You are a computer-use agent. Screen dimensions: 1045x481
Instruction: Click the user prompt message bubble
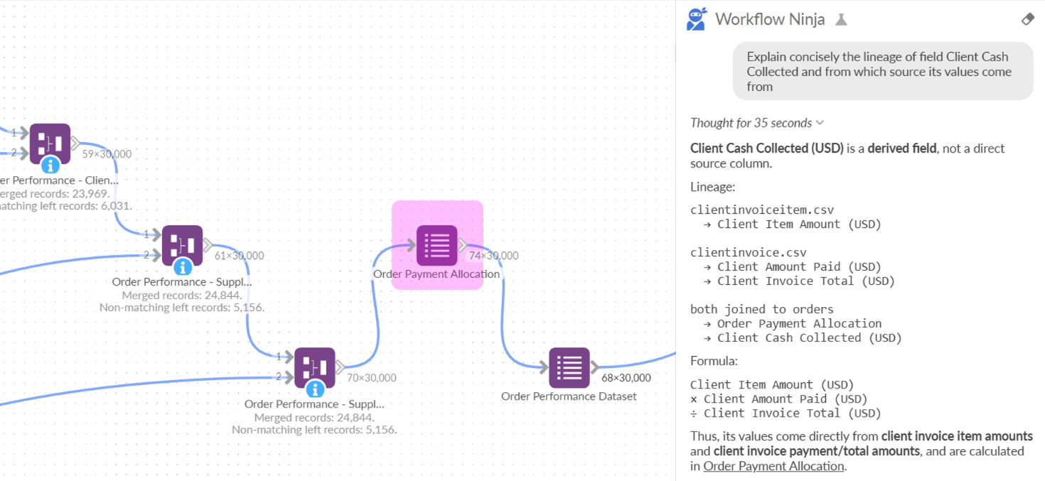point(883,72)
